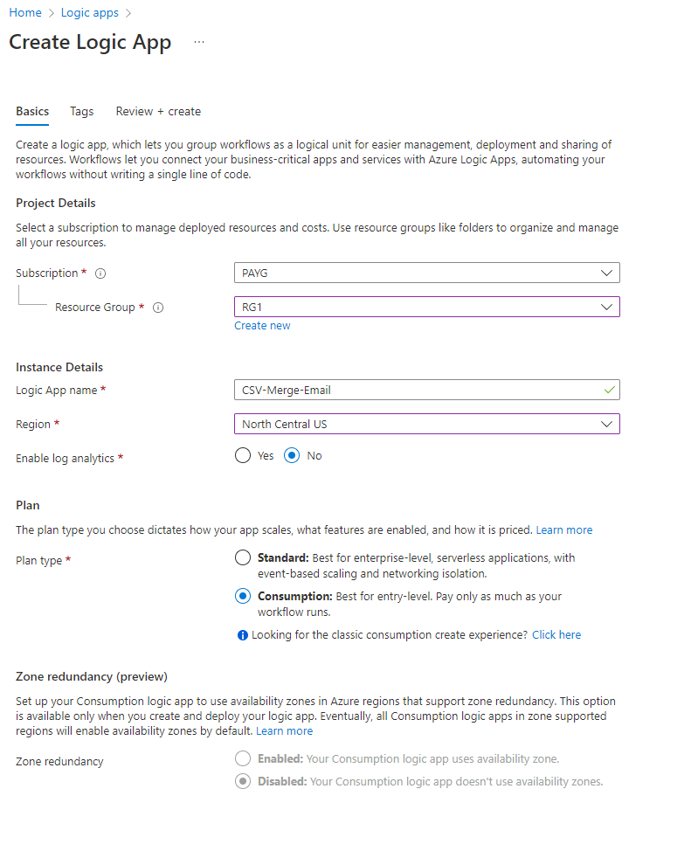The width and height of the screenshot is (691, 851).
Task: Open the Region dropdown North Central US
Action: pyautogui.click(x=426, y=425)
